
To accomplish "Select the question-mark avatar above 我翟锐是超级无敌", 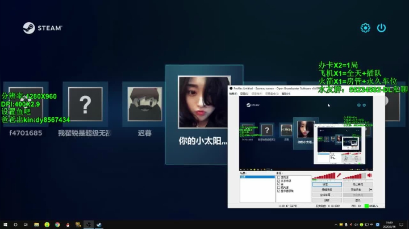I will (x=85, y=104).
